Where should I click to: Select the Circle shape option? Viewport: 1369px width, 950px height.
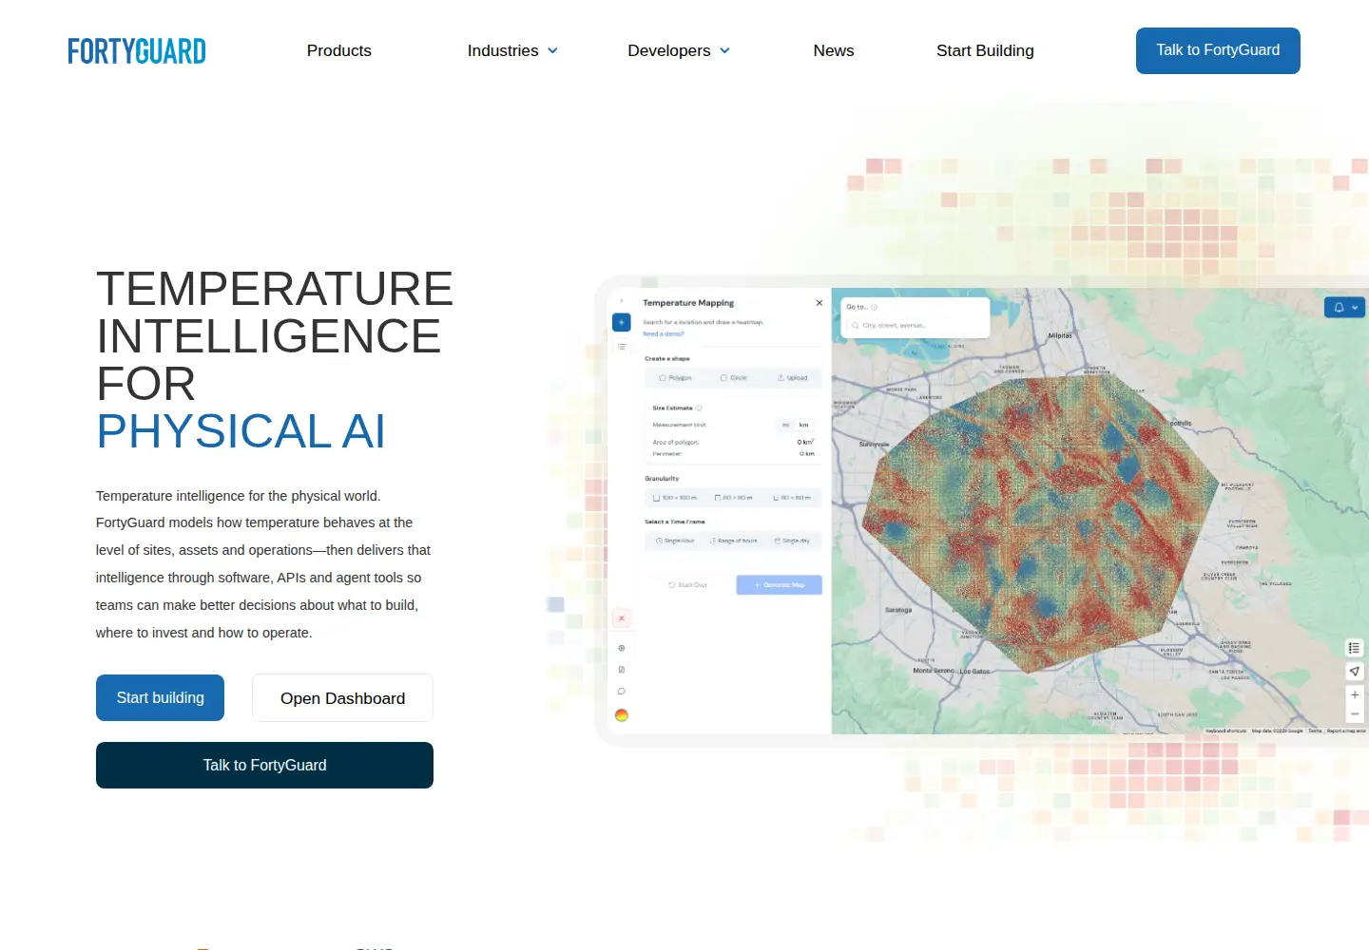734,378
